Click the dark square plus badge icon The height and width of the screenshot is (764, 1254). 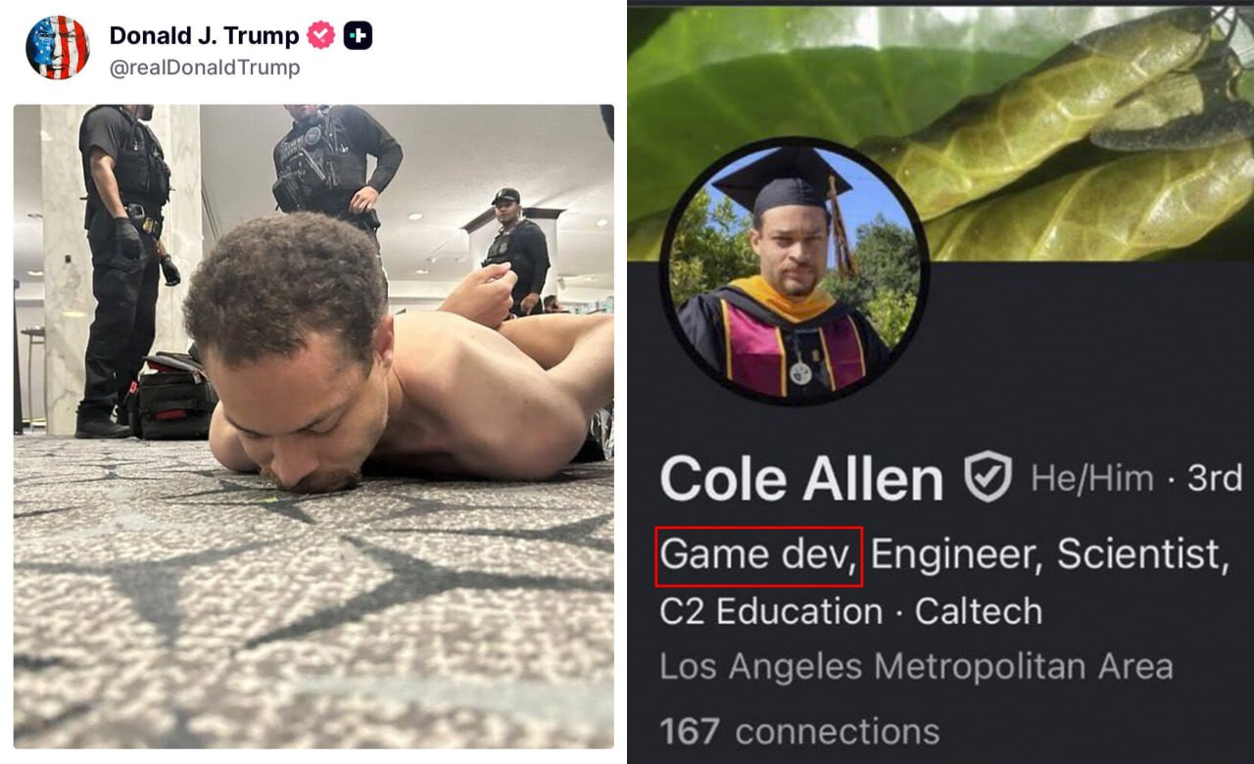pyautogui.click(x=358, y=36)
